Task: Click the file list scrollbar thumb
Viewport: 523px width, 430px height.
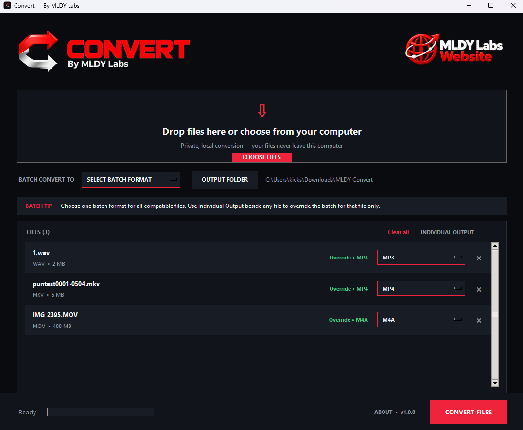Action: tap(495, 314)
